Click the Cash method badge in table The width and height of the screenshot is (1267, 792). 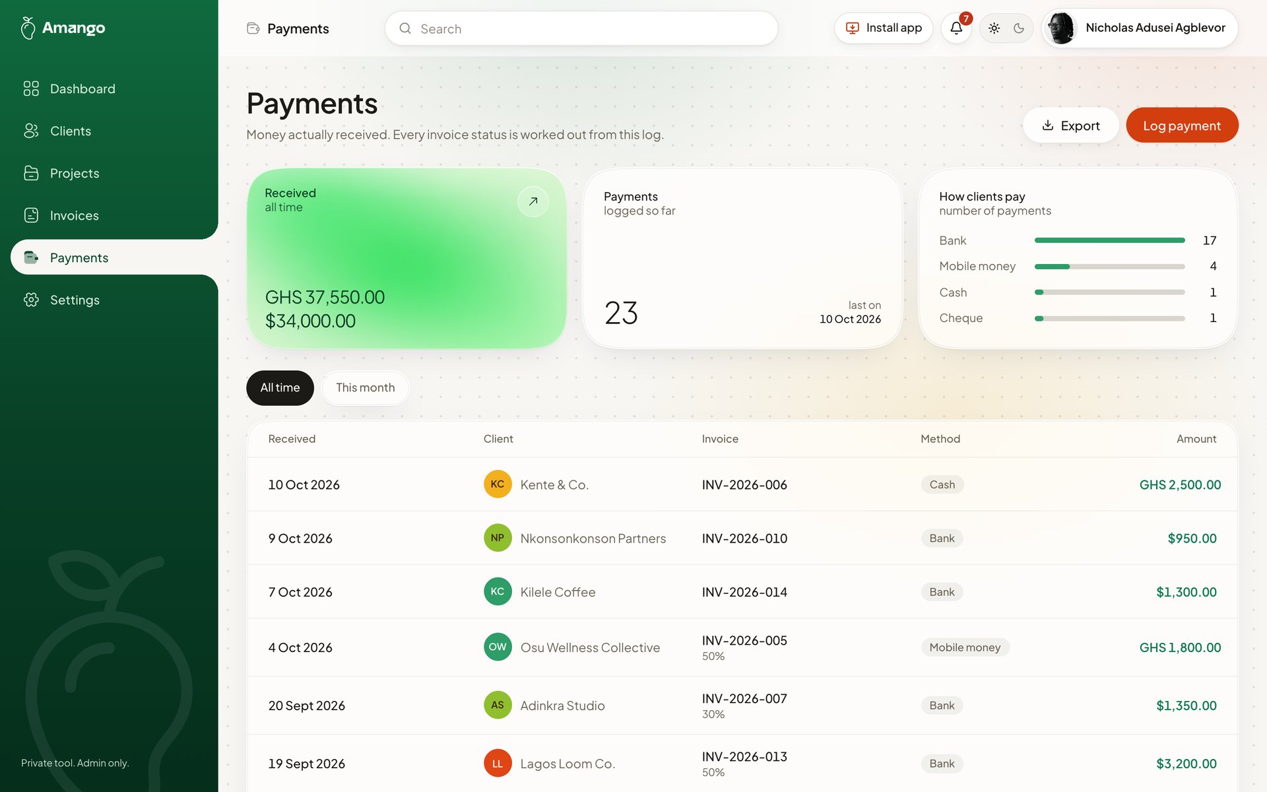(942, 484)
